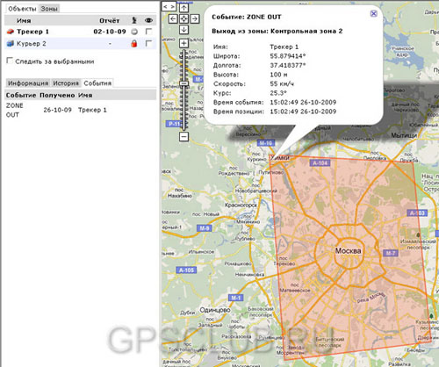Zoom out with the minus button
Viewport: 439px width, 367px height.
tap(184, 136)
